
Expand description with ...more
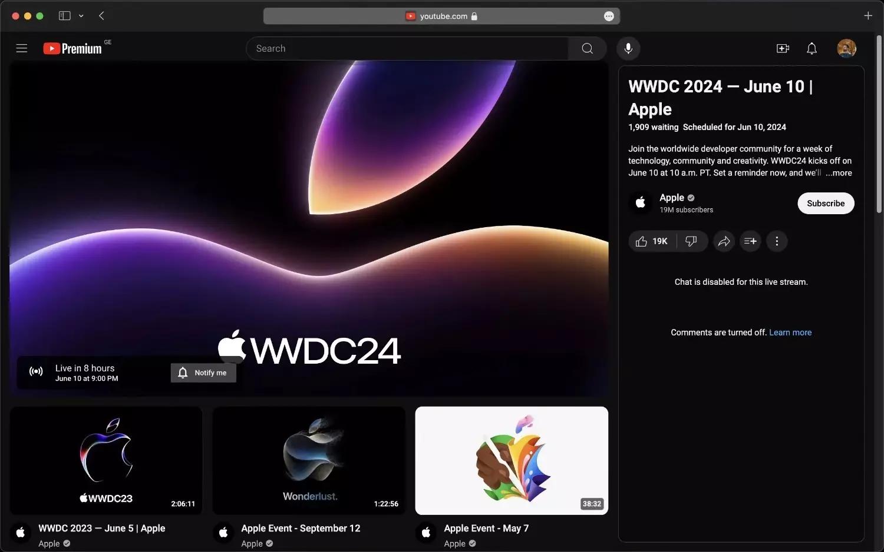point(839,173)
